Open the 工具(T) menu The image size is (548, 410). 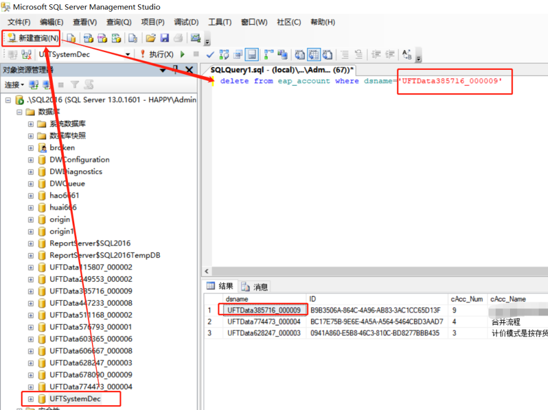220,22
